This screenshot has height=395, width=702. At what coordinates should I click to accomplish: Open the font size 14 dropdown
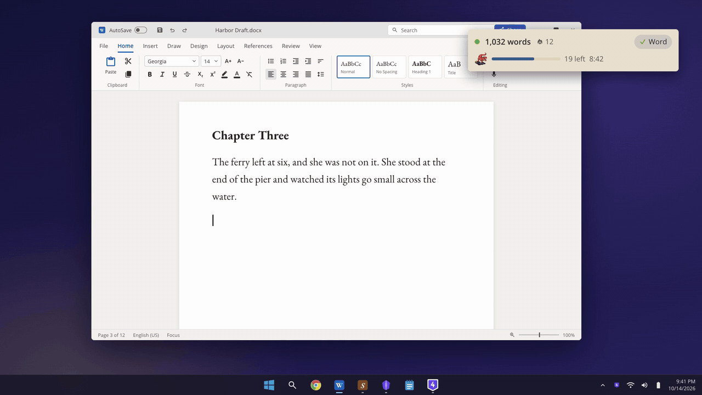tap(211, 61)
